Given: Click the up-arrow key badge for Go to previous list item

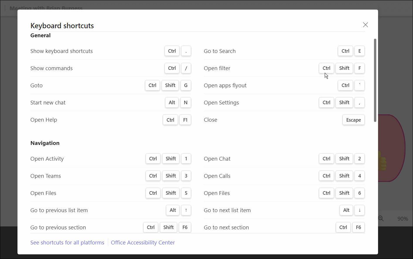Looking at the screenshot, I should point(186,210).
